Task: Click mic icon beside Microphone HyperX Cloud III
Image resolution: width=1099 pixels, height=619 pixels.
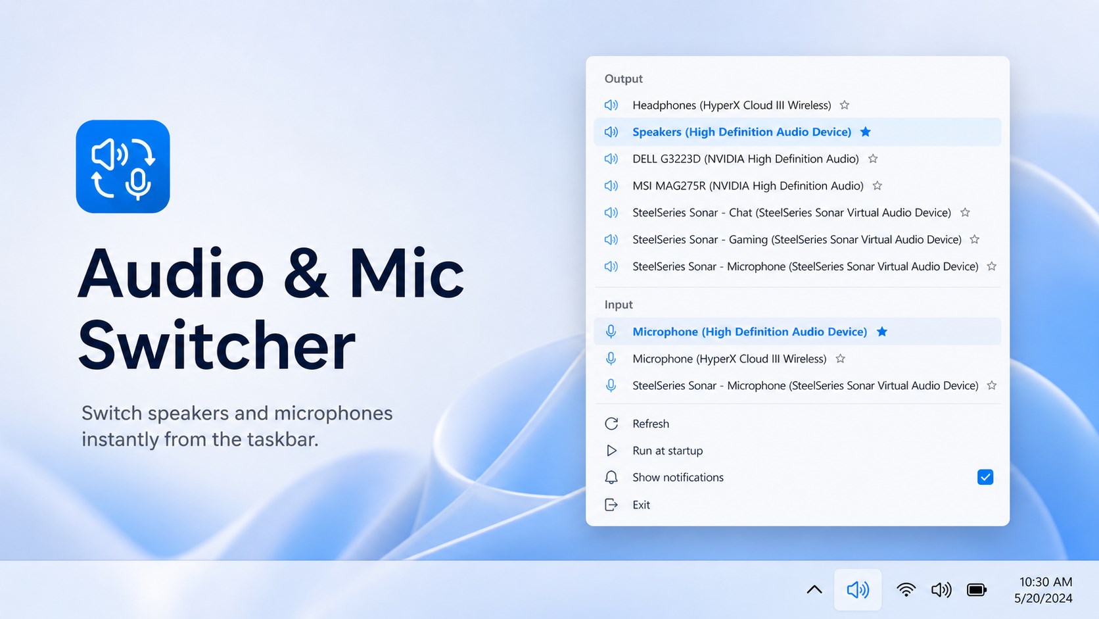Action: (x=611, y=359)
